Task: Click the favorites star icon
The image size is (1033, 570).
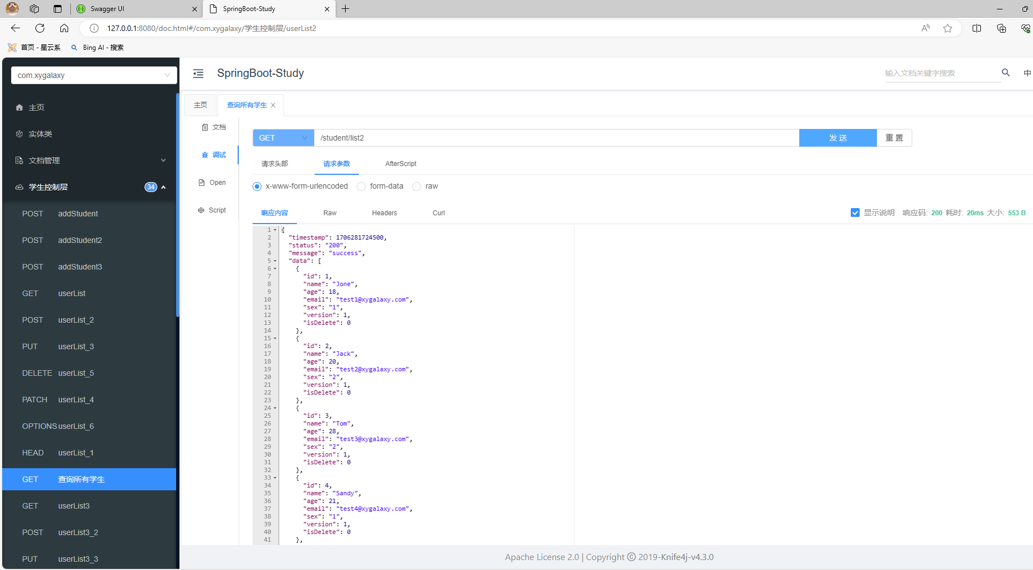Action: tap(948, 28)
